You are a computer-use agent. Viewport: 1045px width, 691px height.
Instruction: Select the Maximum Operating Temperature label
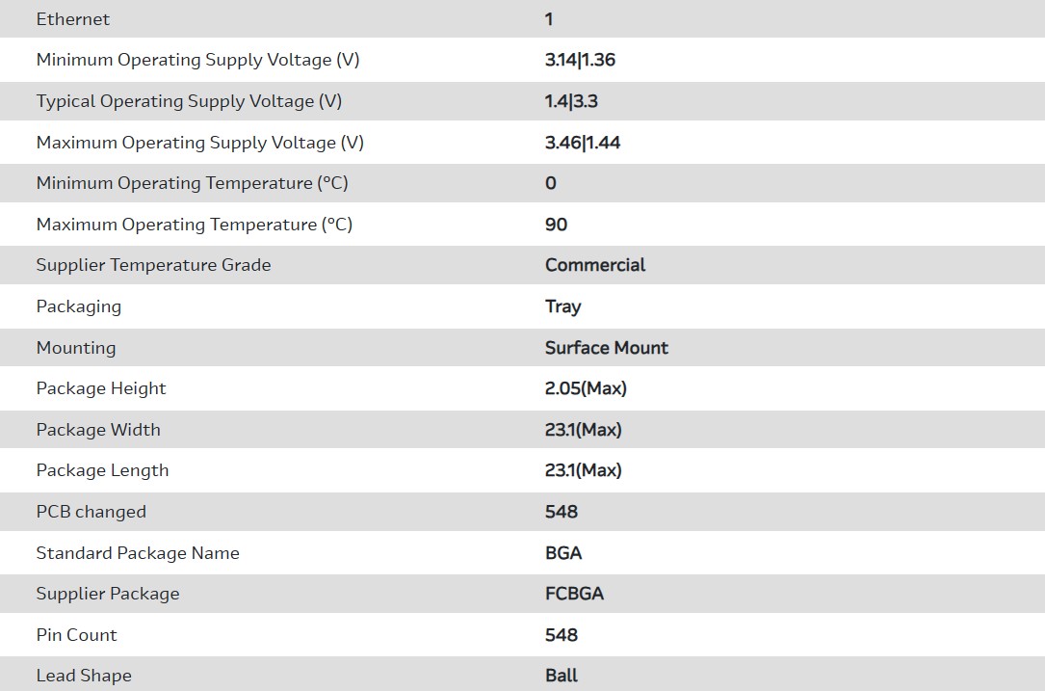194,225
